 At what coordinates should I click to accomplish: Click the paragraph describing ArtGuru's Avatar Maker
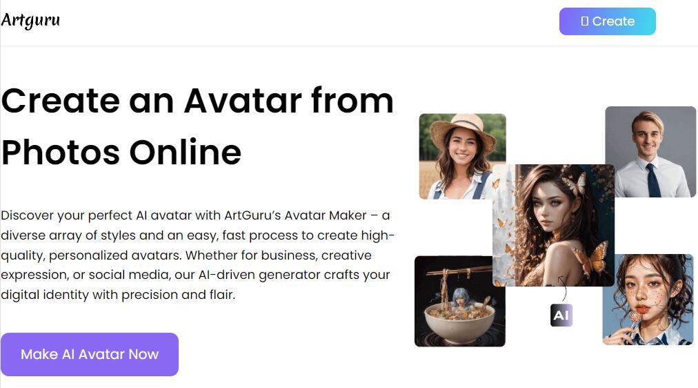point(197,255)
